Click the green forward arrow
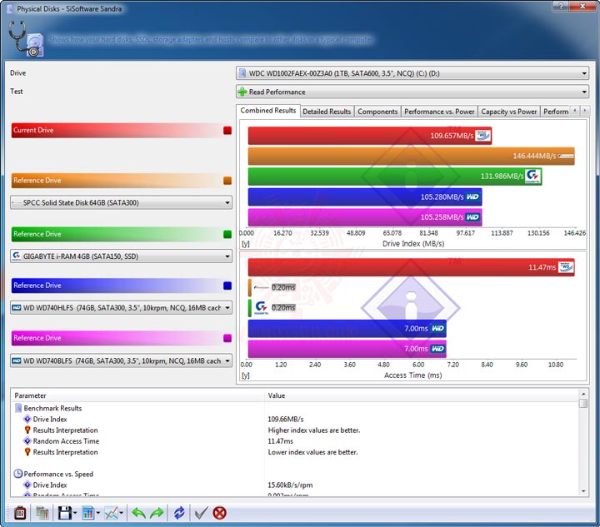The height and width of the screenshot is (527, 600). (x=157, y=513)
